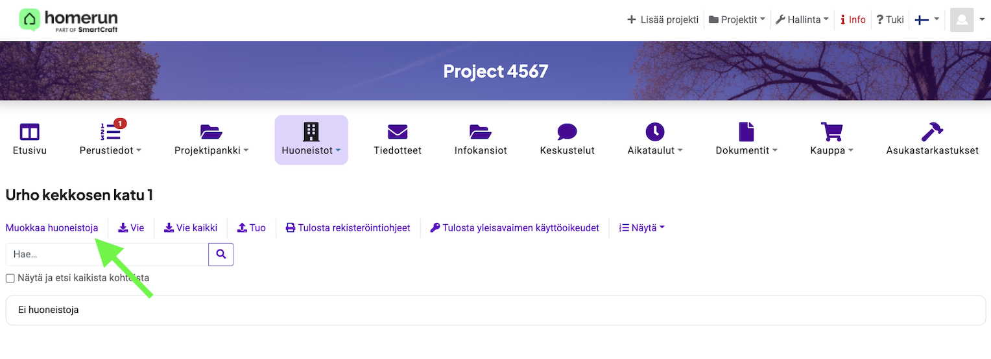Click the Hae search input field
Image resolution: width=991 pixels, height=359 pixels.
coord(107,255)
